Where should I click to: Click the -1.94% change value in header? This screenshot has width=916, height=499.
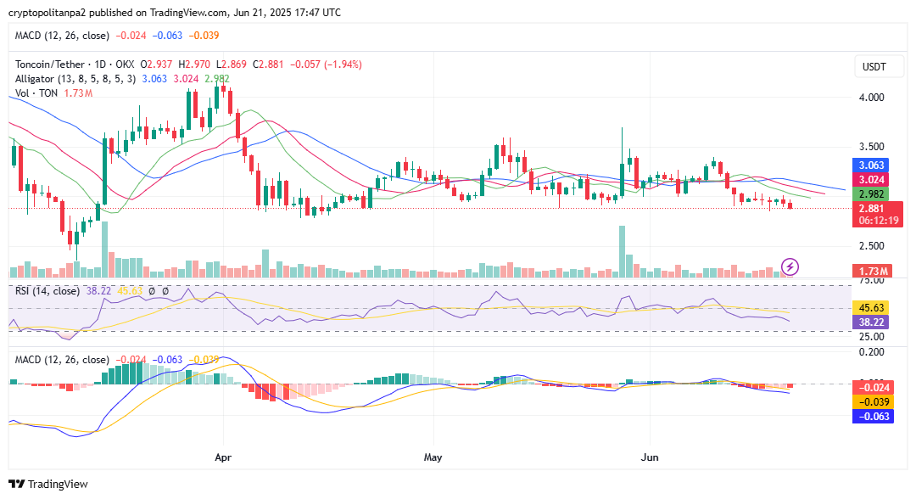pos(343,64)
